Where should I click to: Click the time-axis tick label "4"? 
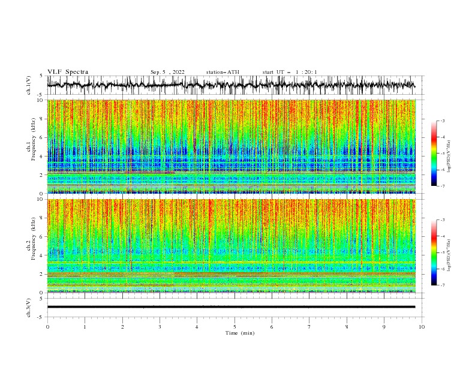pyautogui.click(x=197, y=327)
